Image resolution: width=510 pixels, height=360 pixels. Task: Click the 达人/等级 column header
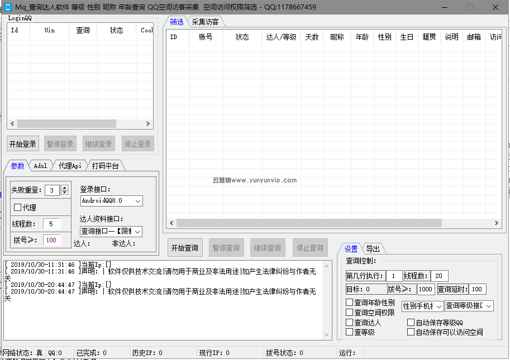(282, 37)
